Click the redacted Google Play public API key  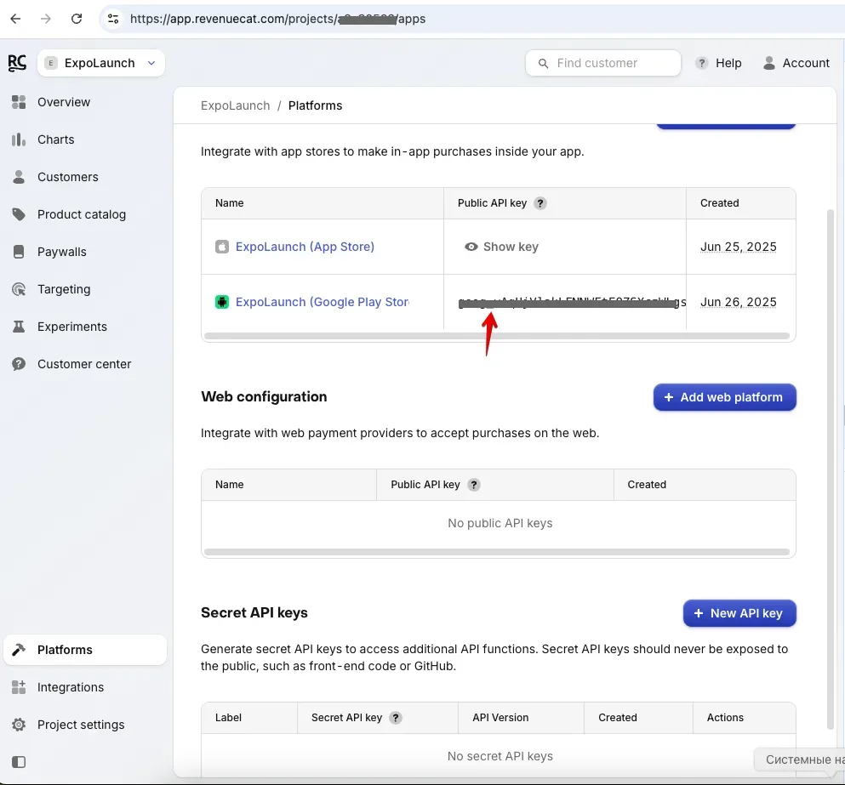572,303
